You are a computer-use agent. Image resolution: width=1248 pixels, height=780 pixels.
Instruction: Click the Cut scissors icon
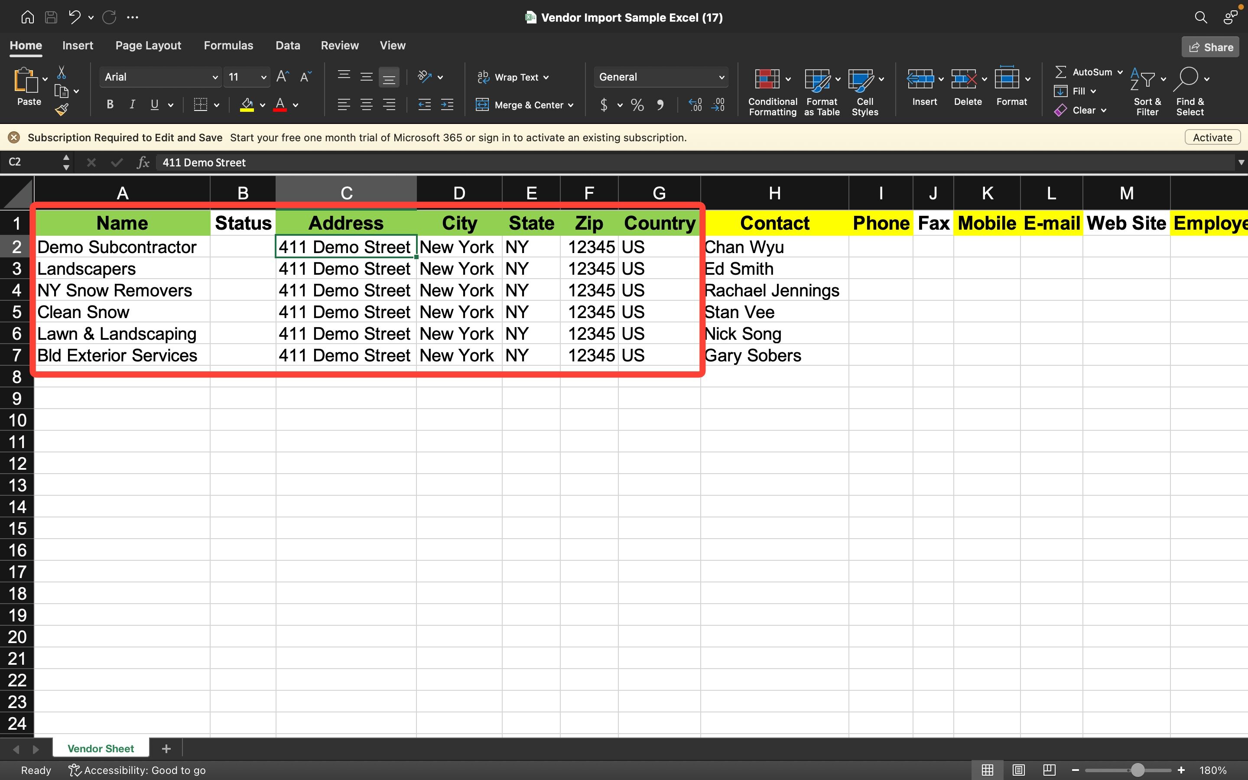coord(62,72)
